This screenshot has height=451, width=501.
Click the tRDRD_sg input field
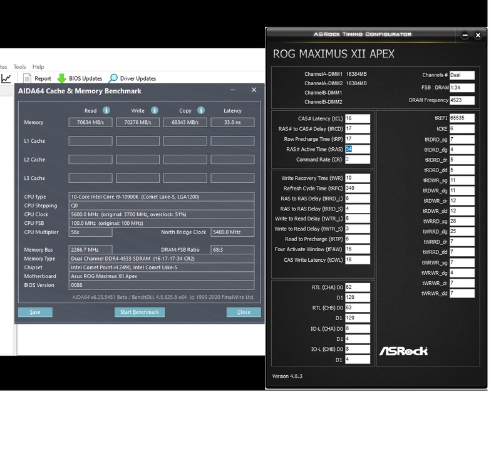(462, 139)
